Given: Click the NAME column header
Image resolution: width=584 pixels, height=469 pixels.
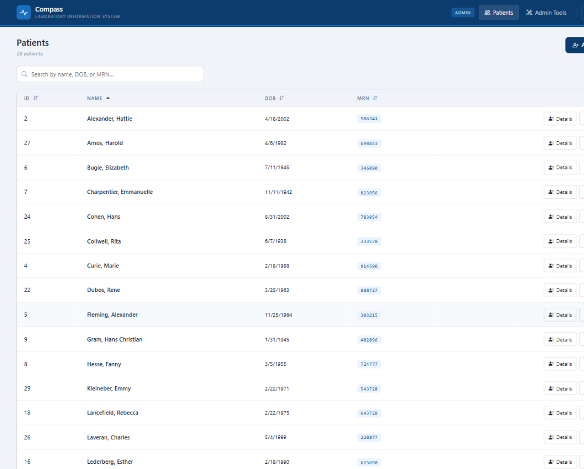Looking at the screenshot, I should 95,98.
